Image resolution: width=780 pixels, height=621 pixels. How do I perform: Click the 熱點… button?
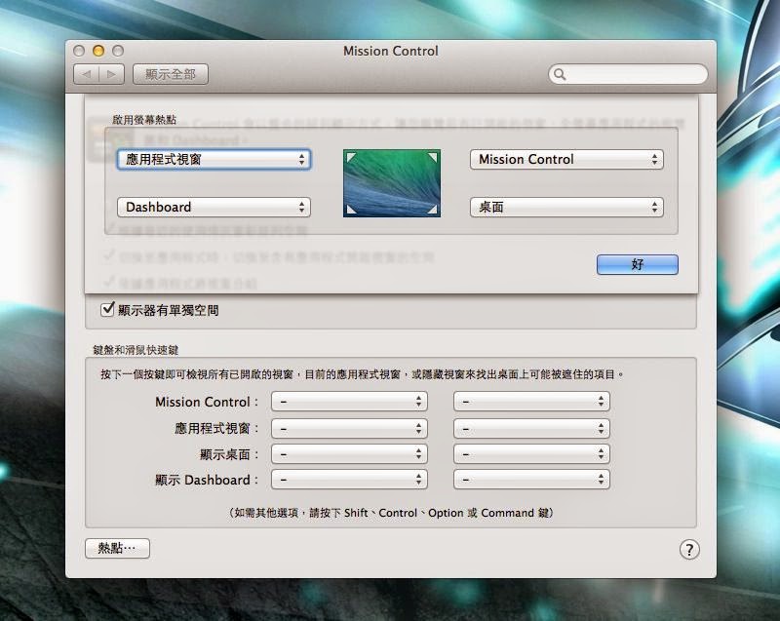coord(117,549)
